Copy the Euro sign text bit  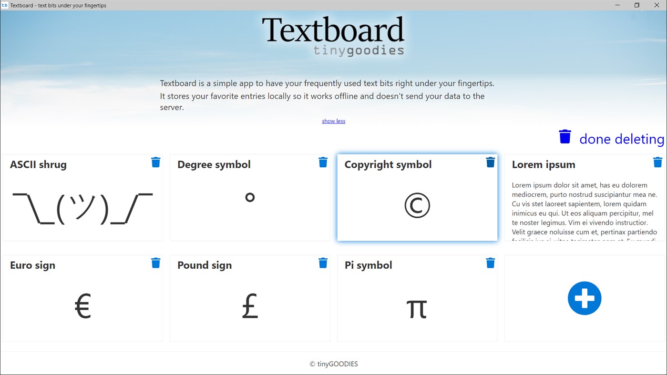(83, 305)
